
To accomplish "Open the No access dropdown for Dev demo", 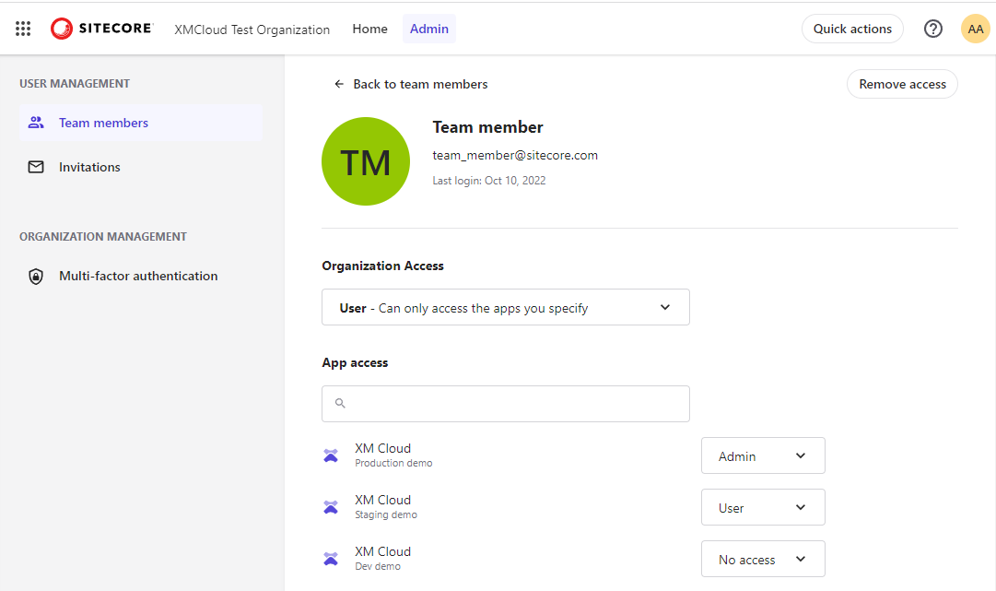I will 763,559.
